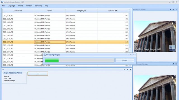Select file DSC_2276.JPG
The image size is (179, 100).
(x=8, y=58)
